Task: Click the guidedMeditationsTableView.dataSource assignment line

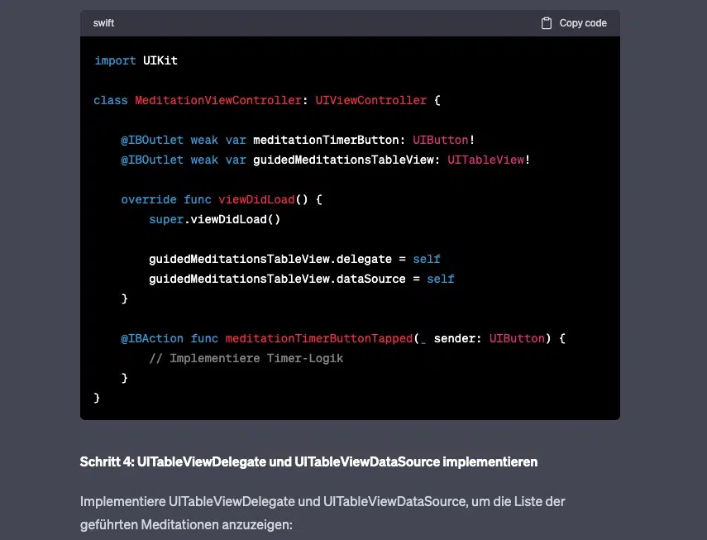Action: (302, 279)
